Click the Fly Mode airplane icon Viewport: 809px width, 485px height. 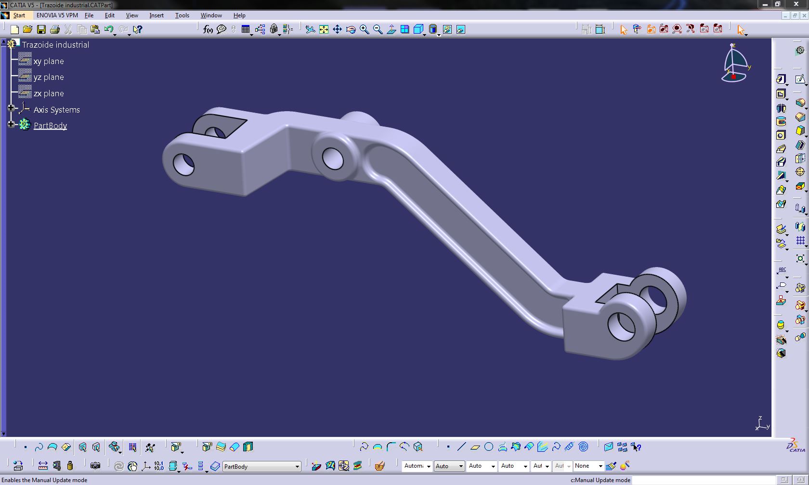tap(310, 30)
